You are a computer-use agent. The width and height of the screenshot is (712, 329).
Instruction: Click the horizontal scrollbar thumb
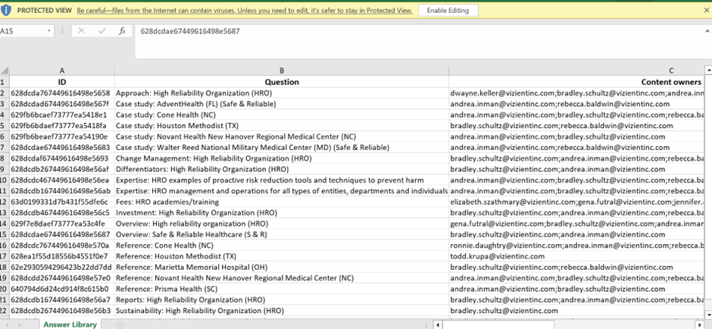point(498,324)
